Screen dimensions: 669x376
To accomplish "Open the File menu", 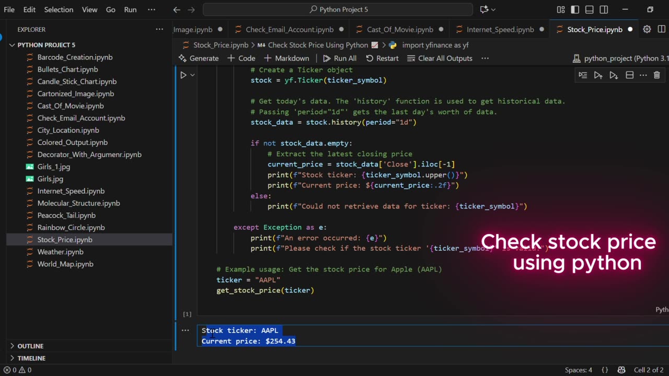I will point(9,9).
